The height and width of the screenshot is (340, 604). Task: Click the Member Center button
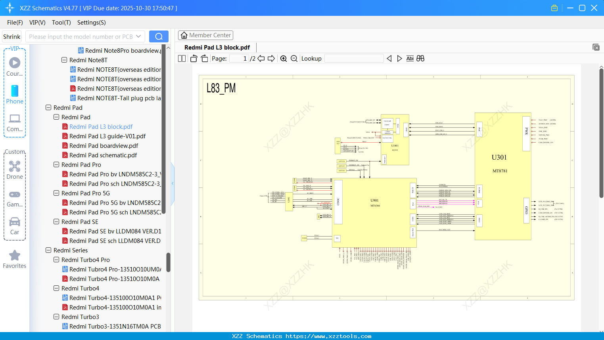click(205, 35)
